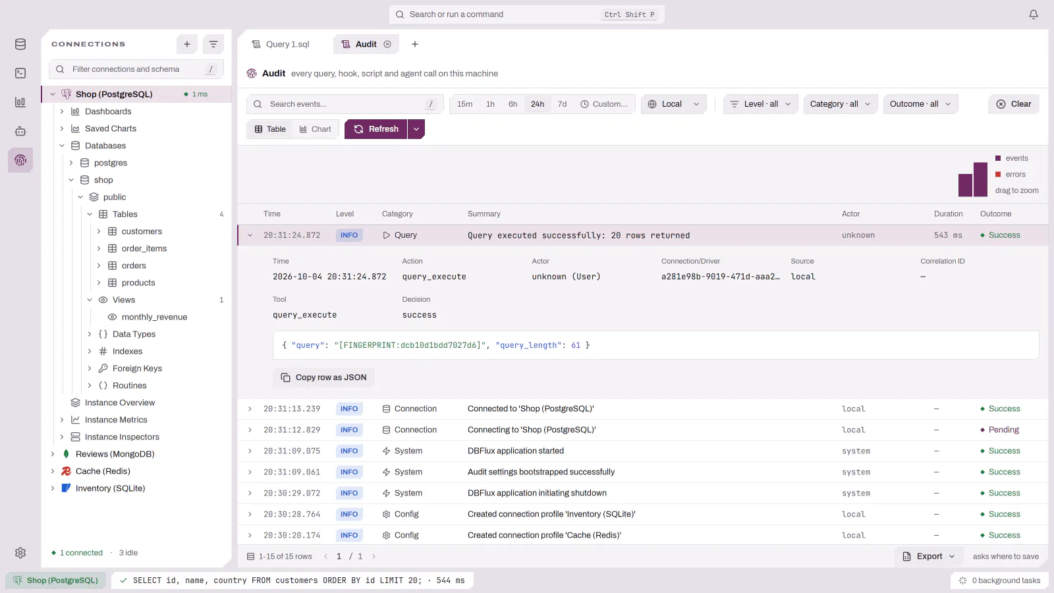Click the Refresh button
1054x593 pixels.
click(x=376, y=129)
